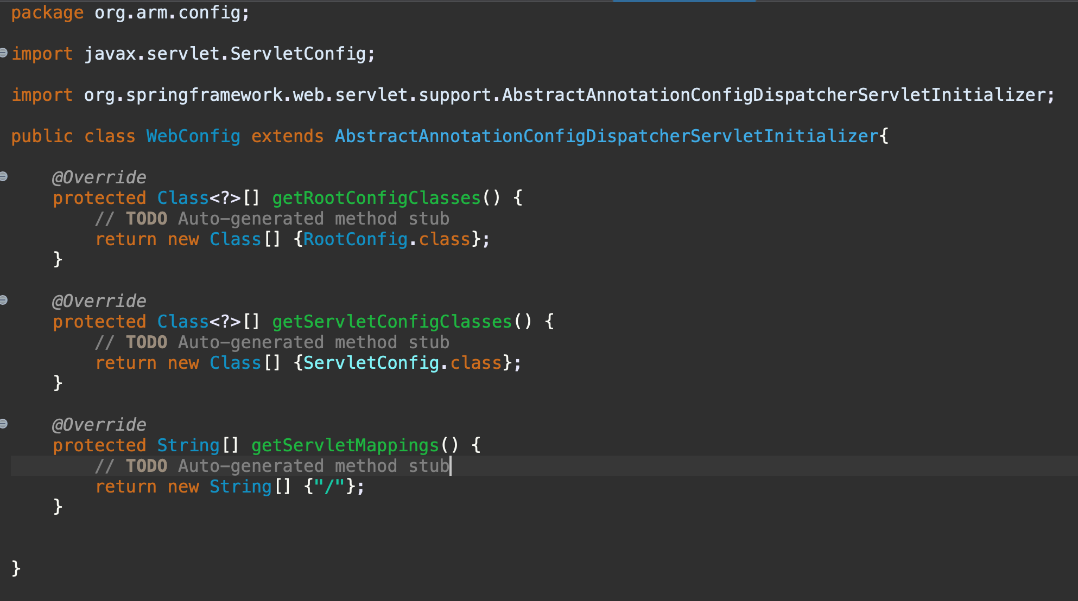
Task: Click the package org.arm.config declaration
Action: (130, 12)
